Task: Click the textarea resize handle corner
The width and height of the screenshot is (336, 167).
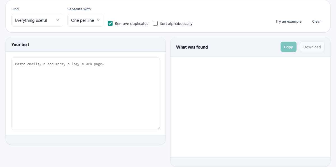Action: point(158,128)
